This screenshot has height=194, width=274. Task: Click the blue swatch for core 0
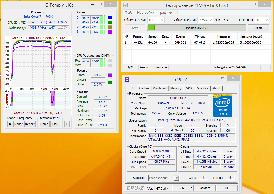coord(109,18)
